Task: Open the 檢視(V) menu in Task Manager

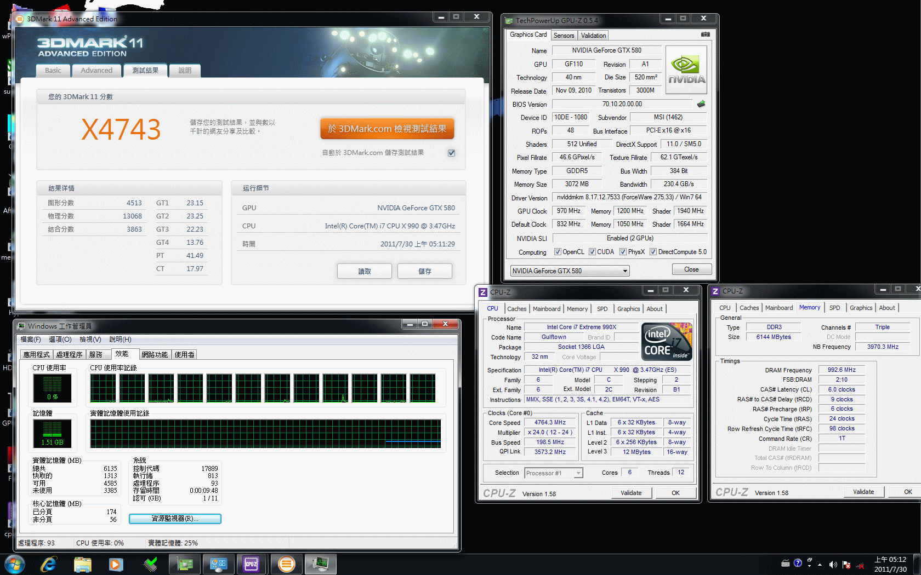Action: pos(90,340)
